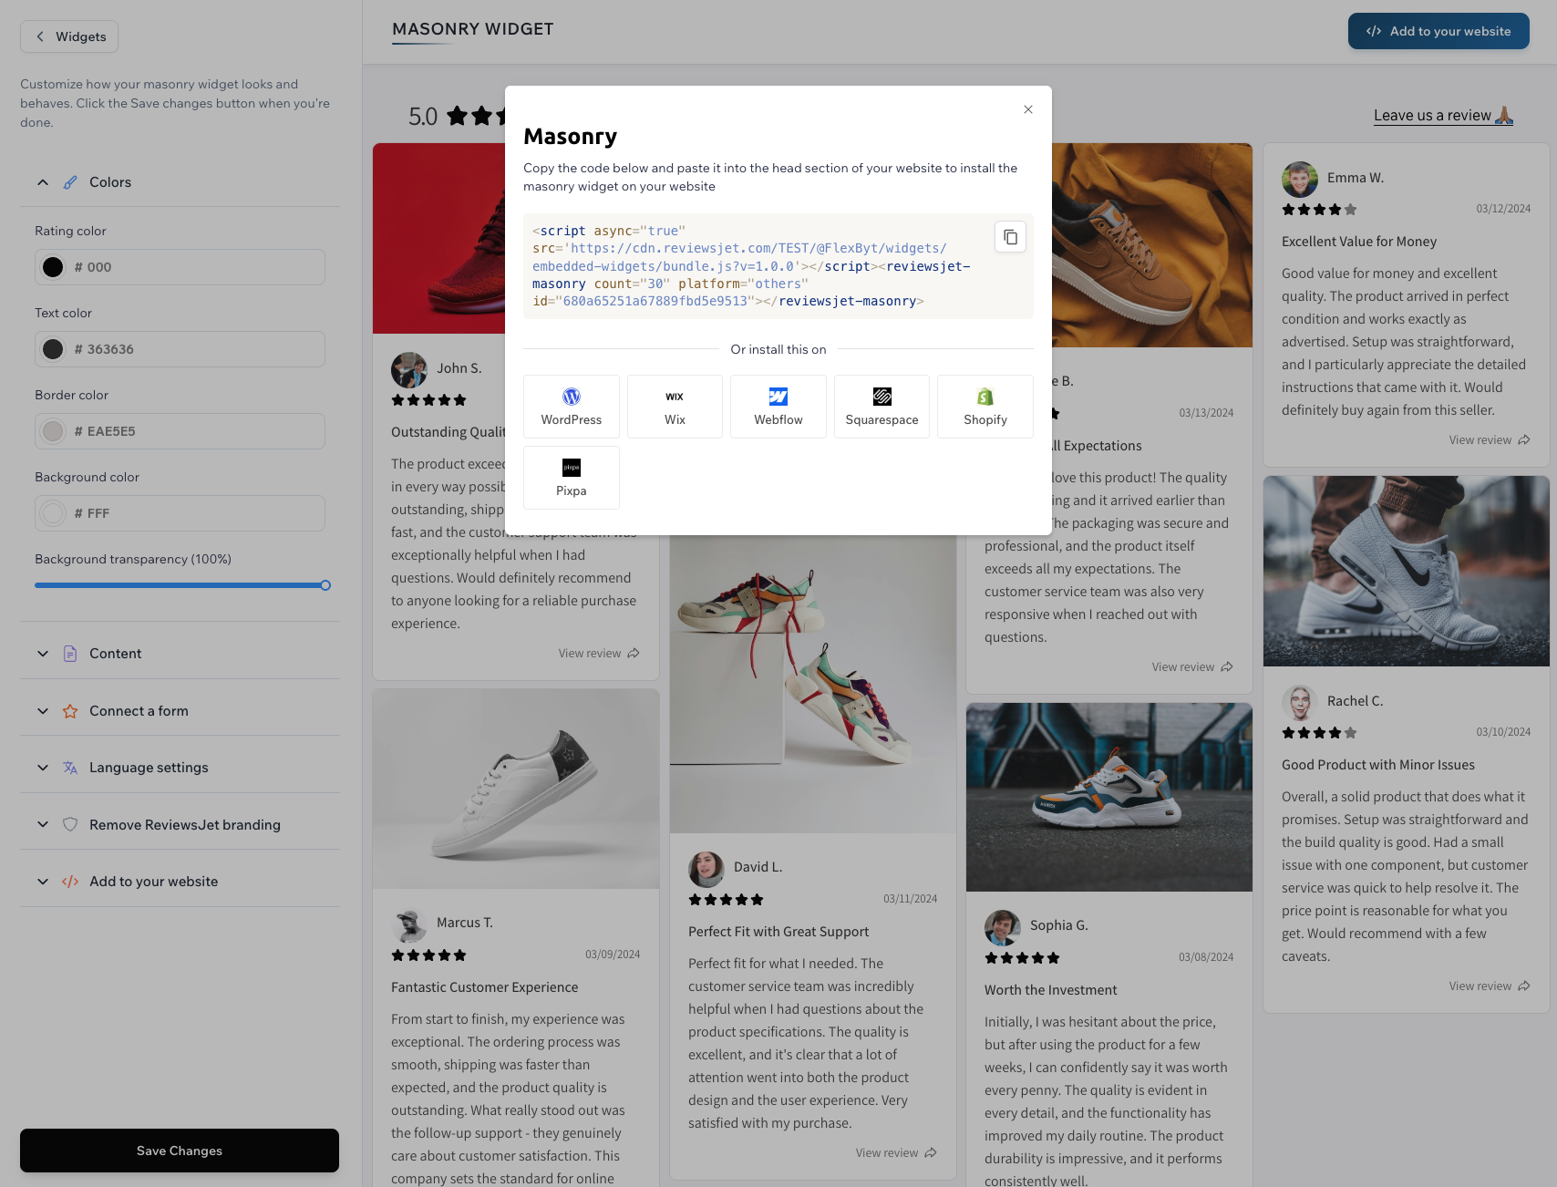The width and height of the screenshot is (1557, 1187).
Task: Click the Connect a form star icon
Action: pos(70,711)
